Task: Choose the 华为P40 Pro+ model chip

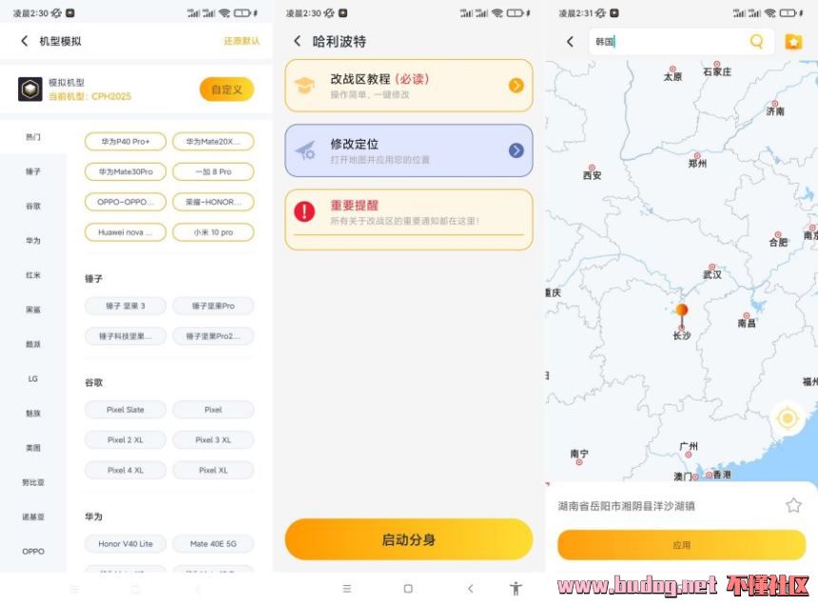Action: (126, 142)
